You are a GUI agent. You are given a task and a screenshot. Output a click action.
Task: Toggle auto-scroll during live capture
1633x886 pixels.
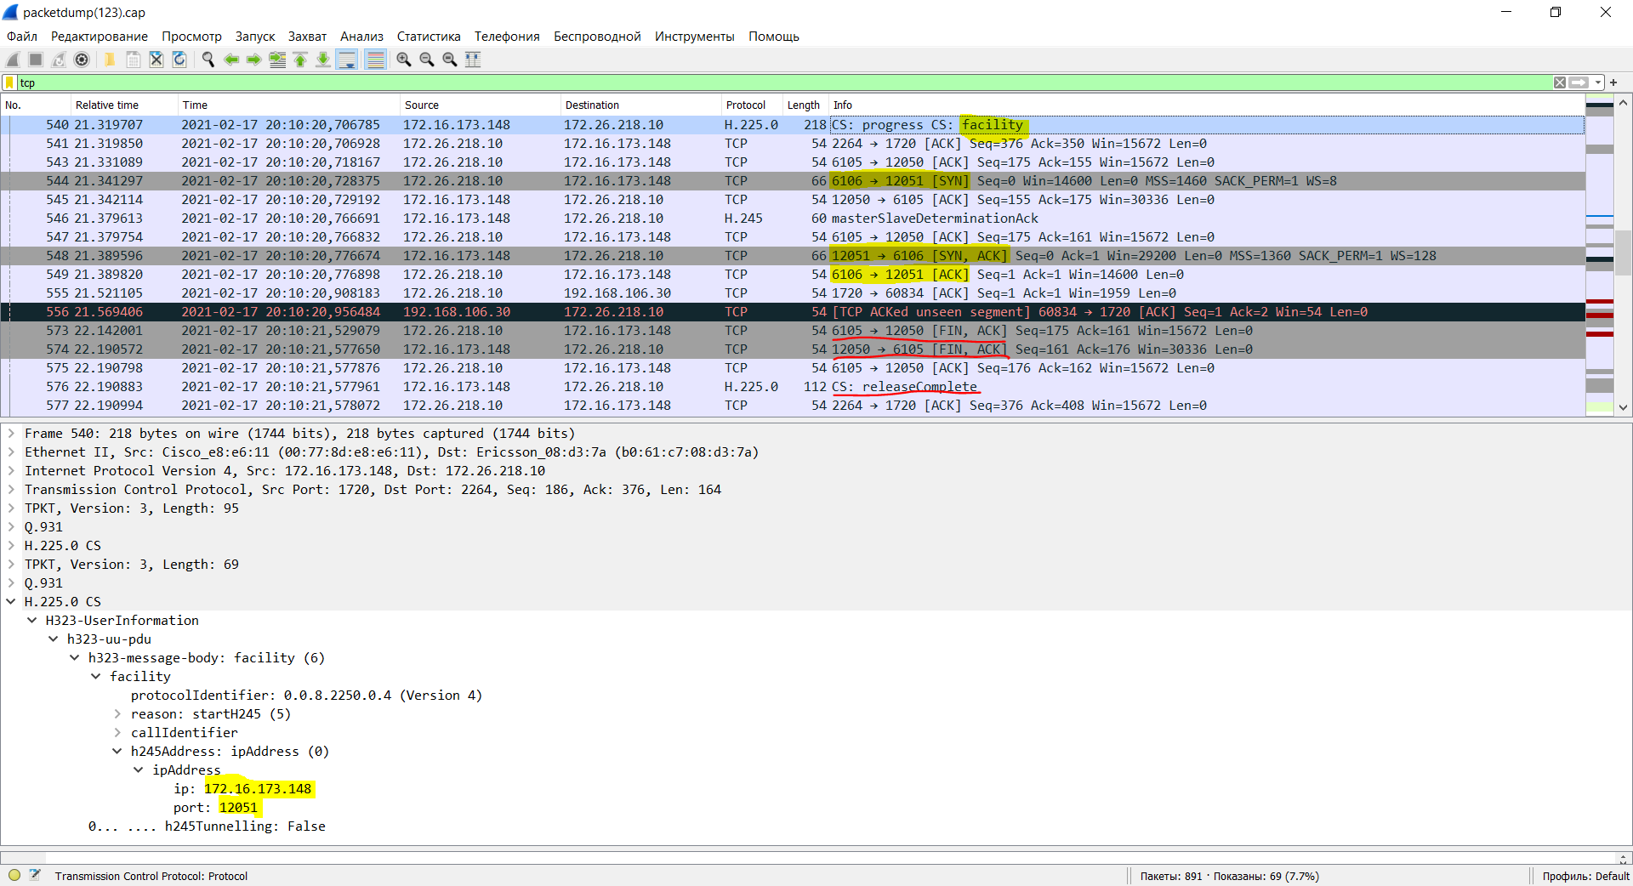tap(347, 60)
